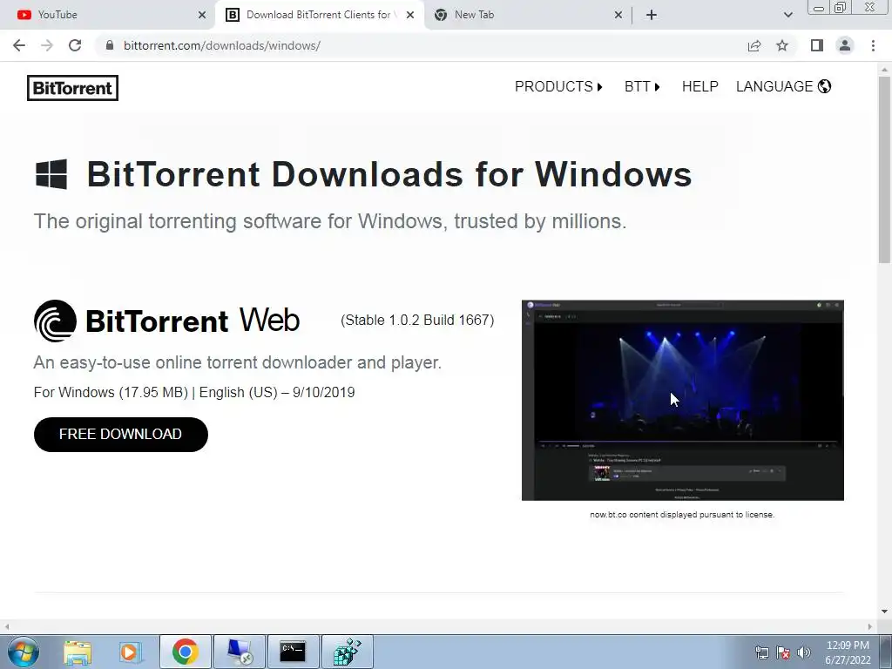Click the 'Stable 1.0.2 Build 1667' text
The height and width of the screenshot is (669, 892).
click(417, 321)
